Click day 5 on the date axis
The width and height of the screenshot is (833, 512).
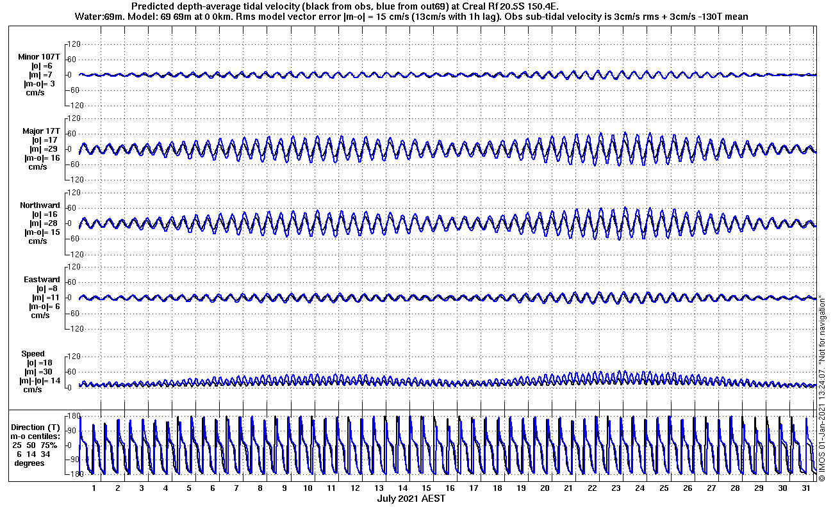pyautogui.click(x=189, y=488)
